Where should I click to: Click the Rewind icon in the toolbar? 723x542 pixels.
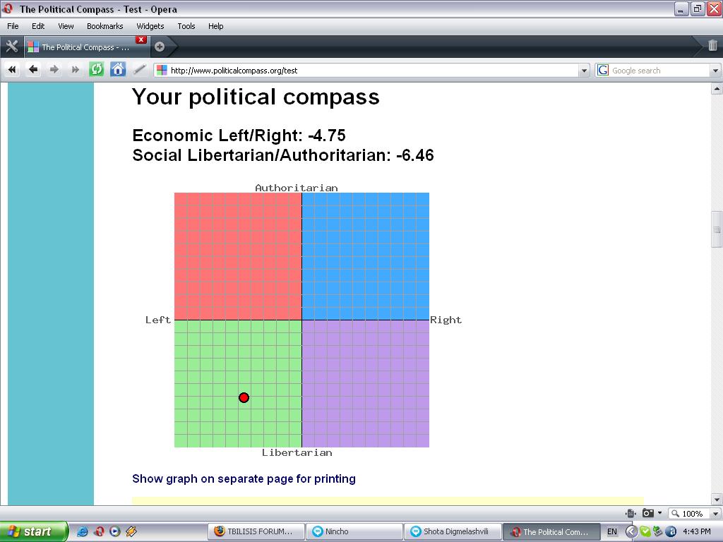click(x=11, y=69)
